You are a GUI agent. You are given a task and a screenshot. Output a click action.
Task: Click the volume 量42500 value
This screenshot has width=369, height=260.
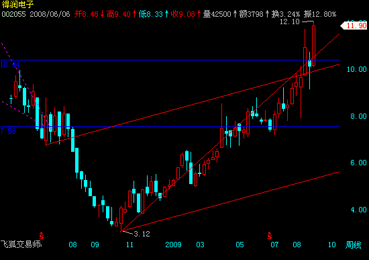217,14
